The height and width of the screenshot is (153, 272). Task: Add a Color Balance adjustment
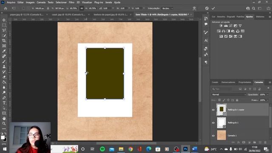point(224,31)
